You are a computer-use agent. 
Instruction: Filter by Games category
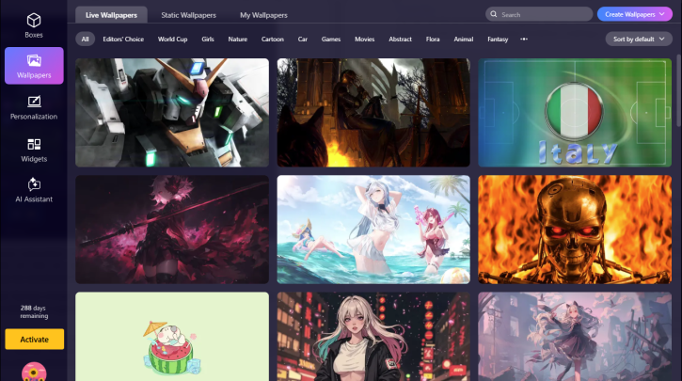pos(331,40)
